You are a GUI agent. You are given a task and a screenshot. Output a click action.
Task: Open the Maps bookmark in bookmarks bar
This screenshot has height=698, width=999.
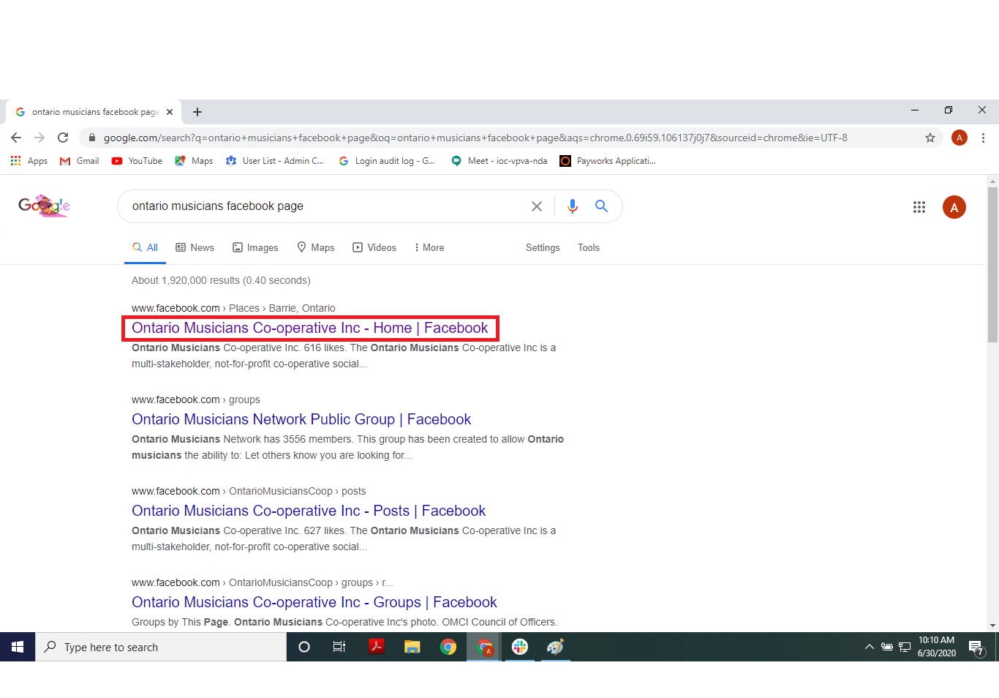tap(194, 161)
